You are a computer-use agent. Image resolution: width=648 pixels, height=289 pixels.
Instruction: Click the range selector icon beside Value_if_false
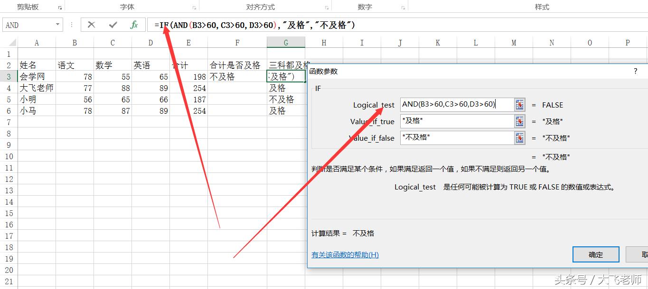[x=519, y=138]
